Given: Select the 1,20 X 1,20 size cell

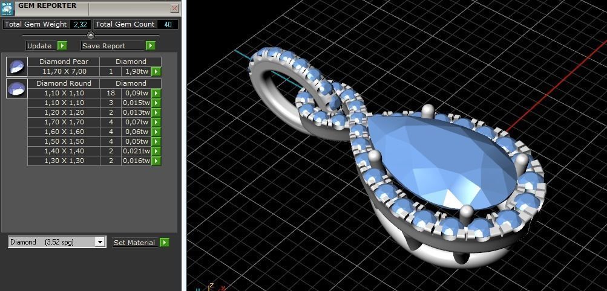Looking at the screenshot, I should (64, 112).
